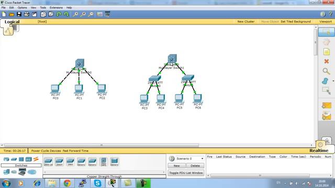335x188 pixels.
Task: Zoom in with the first magnifier icon
Action: pos(75,14)
